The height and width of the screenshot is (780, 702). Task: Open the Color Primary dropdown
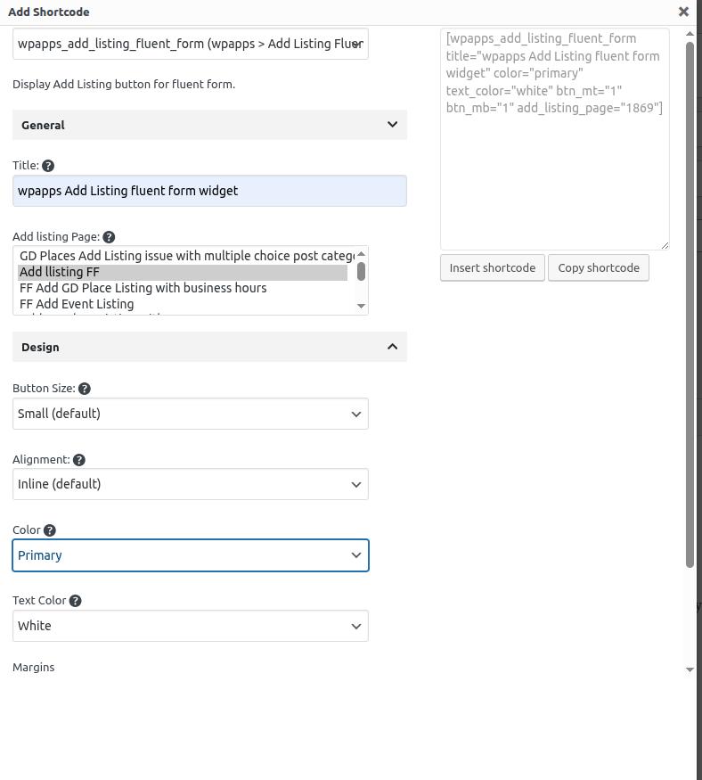pyautogui.click(x=190, y=555)
